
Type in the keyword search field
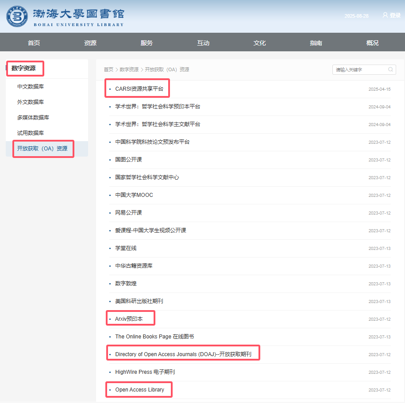360,69
